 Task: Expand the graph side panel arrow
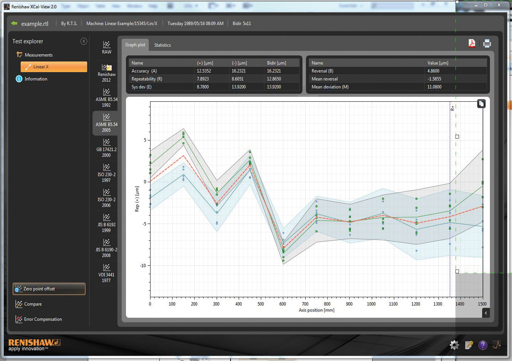click(486, 313)
